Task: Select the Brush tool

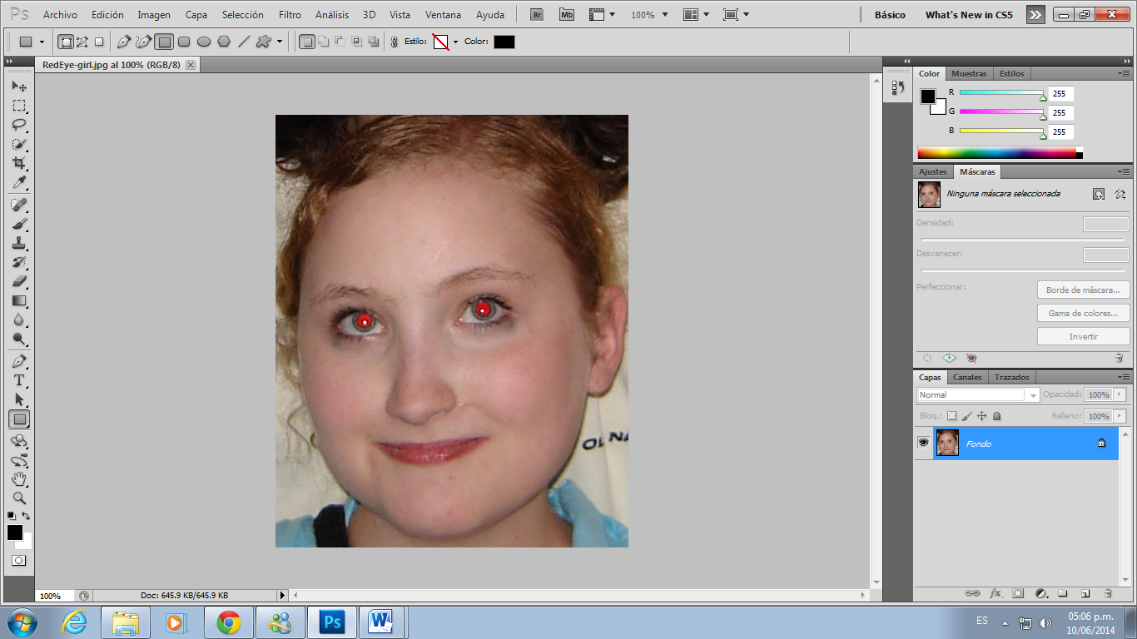Action: tap(19, 224)
